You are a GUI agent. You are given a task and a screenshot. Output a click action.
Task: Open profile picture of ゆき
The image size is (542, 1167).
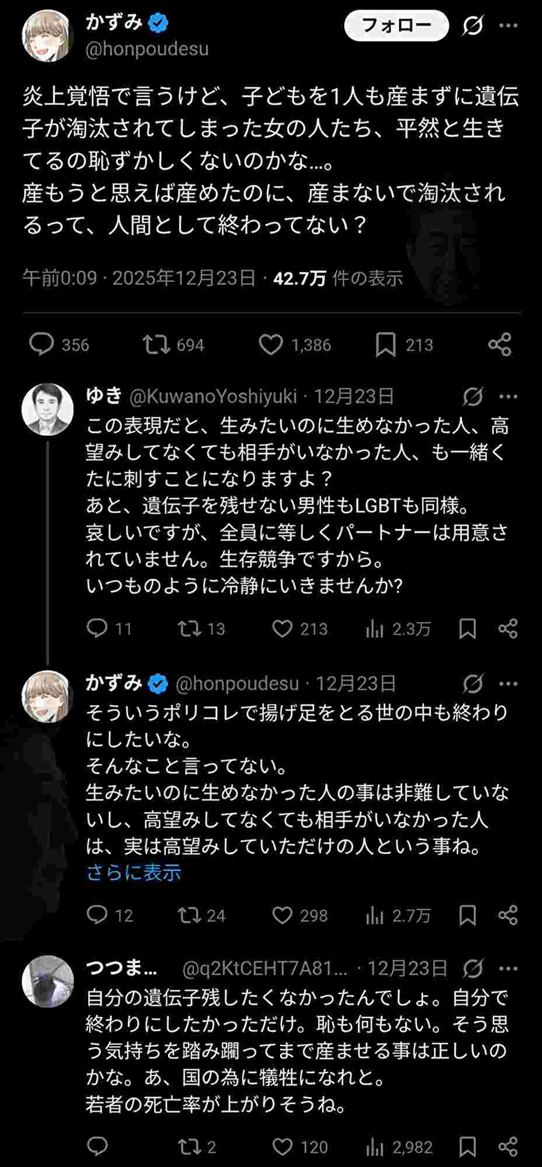click(47, 409)
